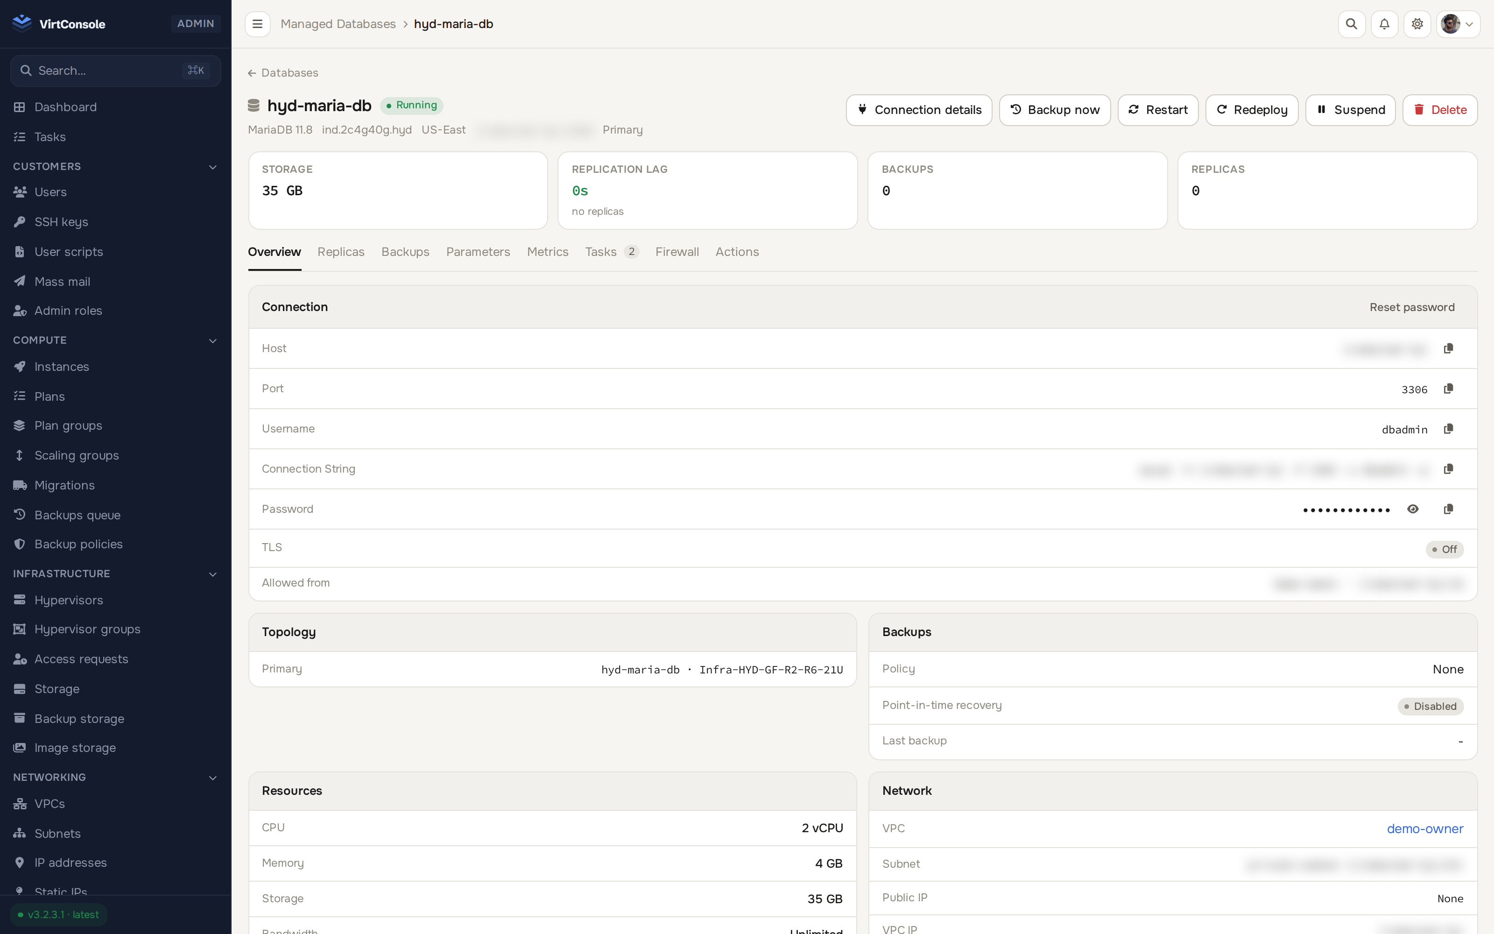1494x934 pixels.
Task: Restart the hyd-maria-db database
Action: (x=1157, y=110)
